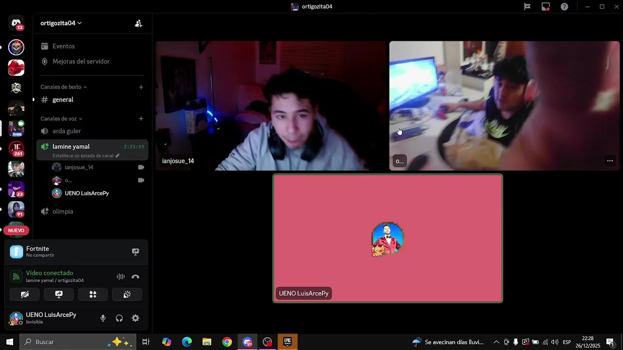The image size is (623, 350).
Task: Collapse Canales de voz category
Action: tap(61, 119)
